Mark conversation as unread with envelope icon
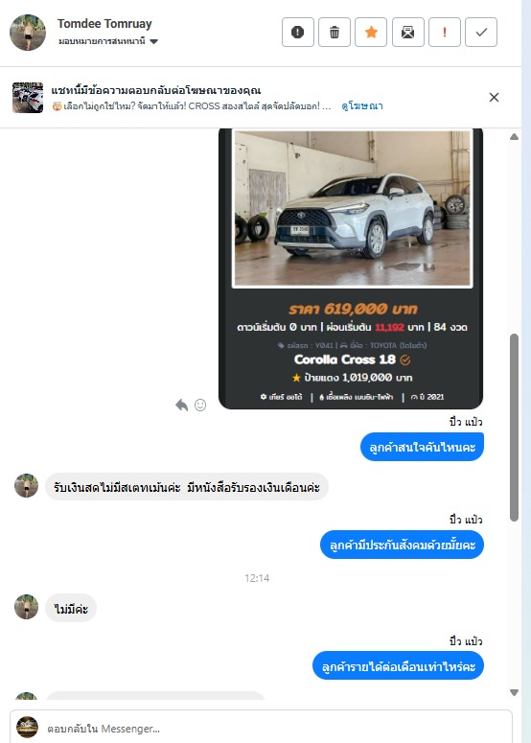 pos(408,33)
